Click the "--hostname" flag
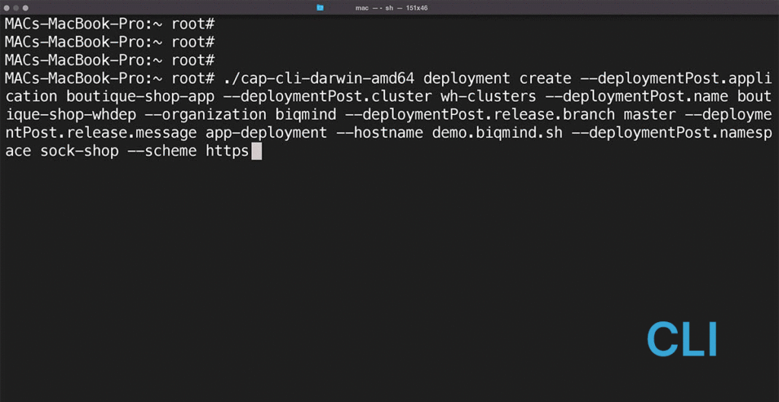779x402 pixels. pyautogui.click(x=379, y=133)
